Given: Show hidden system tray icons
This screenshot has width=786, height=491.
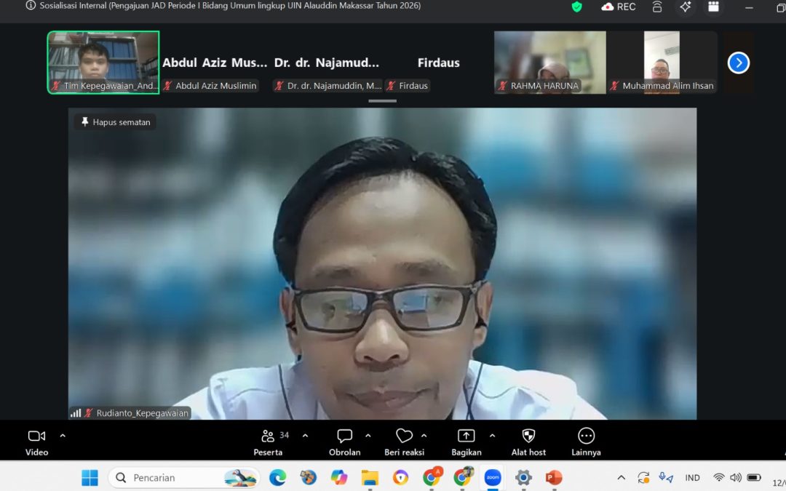Looking at the screenshot, I should 621,477.
